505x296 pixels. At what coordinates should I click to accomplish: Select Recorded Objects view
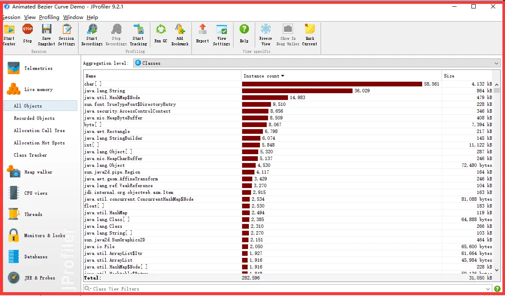[34, 118]
